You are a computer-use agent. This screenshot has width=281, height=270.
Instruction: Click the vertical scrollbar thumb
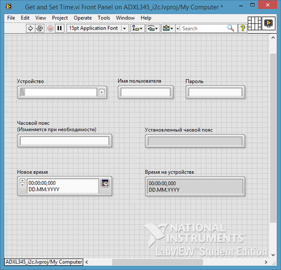point(273,138)
